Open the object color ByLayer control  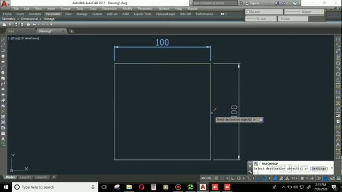pyautogui.click(x=264, y=12)
